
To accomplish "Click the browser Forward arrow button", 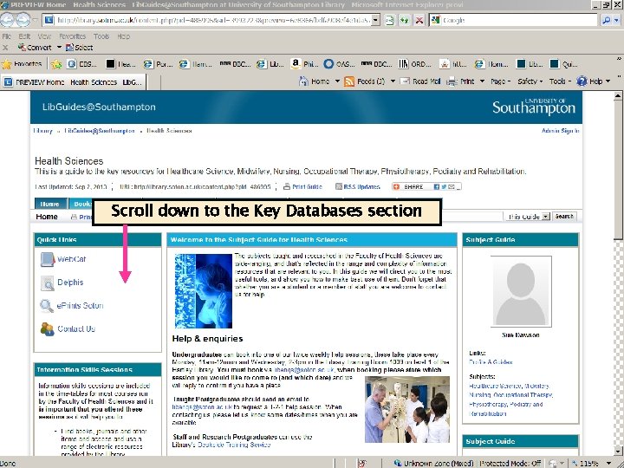I will click(x=23, y=19).
